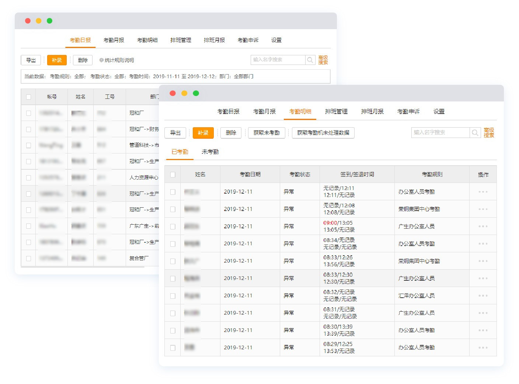This screenshot has height=384, width=519.
Task: Check the row with 荣钢集团中心考勤 12:08
Action: (173, 209)
